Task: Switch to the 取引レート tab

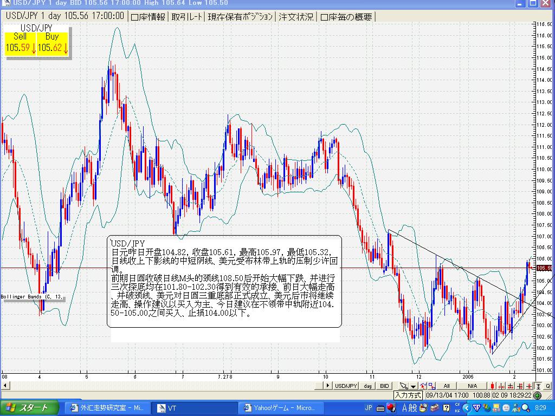Action: click(x=187, y=17)
